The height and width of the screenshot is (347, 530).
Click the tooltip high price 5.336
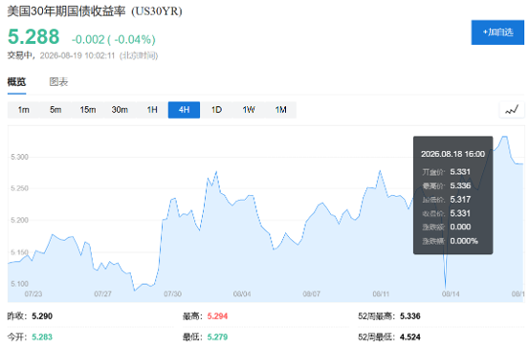pos(460,185)
